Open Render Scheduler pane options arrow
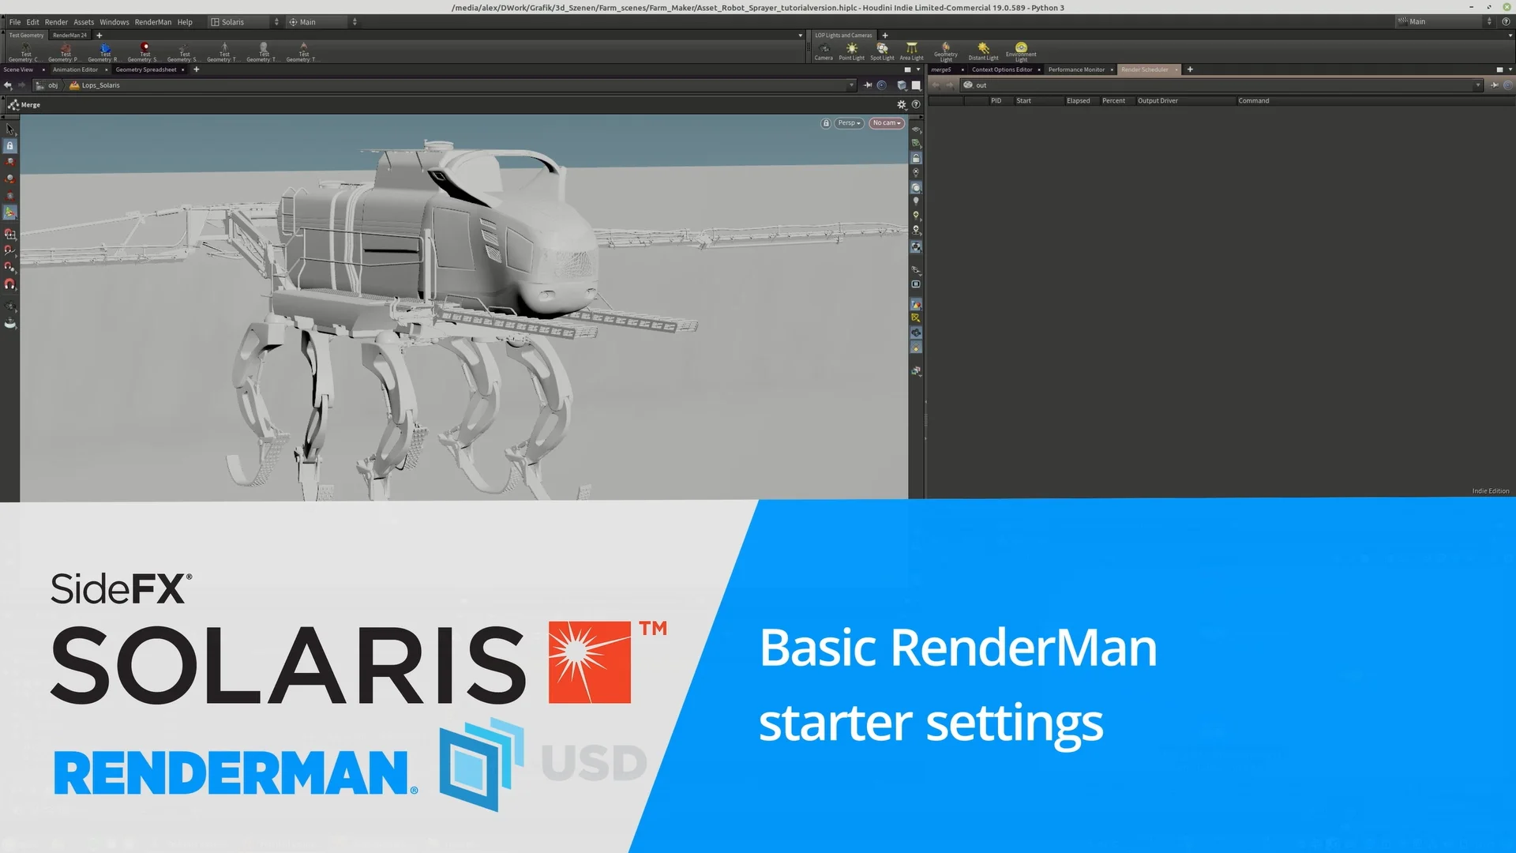This screenshot has height=853, width=1516. pyautogui.click(x=1510, y=70)
